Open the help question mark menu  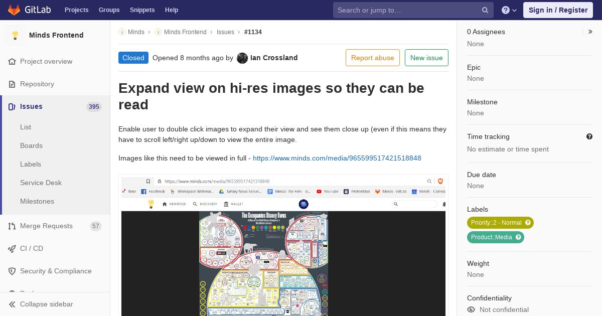point(509,10)
